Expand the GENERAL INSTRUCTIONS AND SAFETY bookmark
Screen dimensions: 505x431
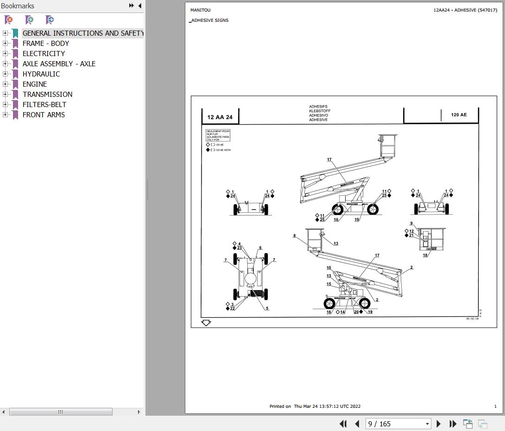(x=5, y=33)
